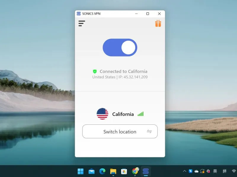The image size is (237, 177).
Task: Open the orange gift rewards icon
Action: click(x=158, y=23)
